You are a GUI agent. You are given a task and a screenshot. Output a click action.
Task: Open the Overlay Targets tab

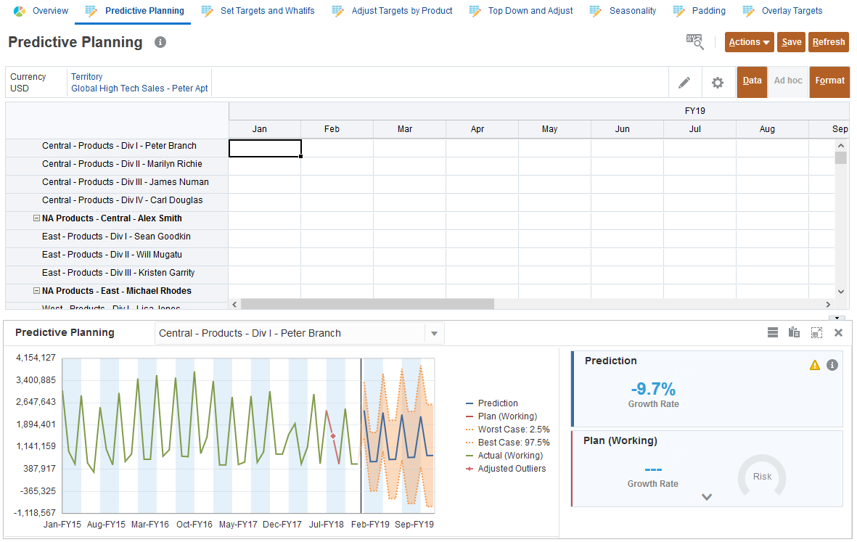pyautogui.click(x=782, y=11)
